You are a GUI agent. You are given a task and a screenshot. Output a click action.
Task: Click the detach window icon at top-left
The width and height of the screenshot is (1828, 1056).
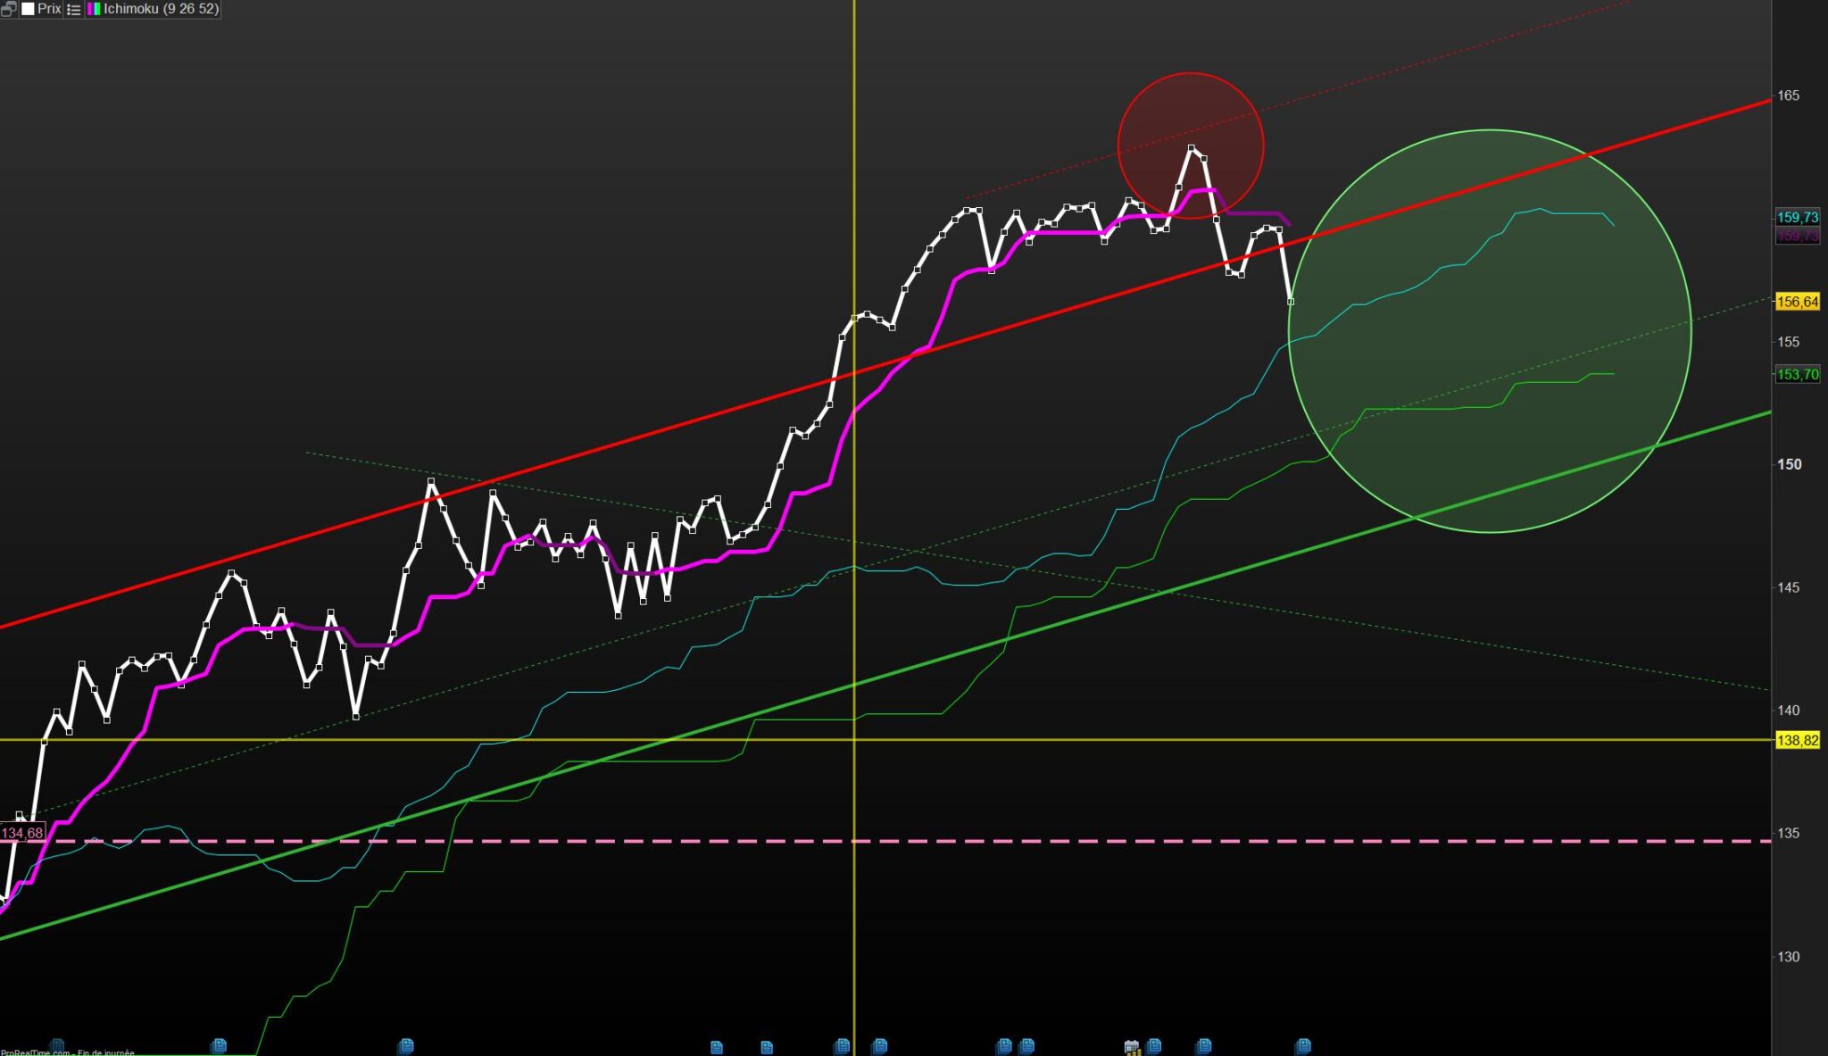click(x=9, y=9)
